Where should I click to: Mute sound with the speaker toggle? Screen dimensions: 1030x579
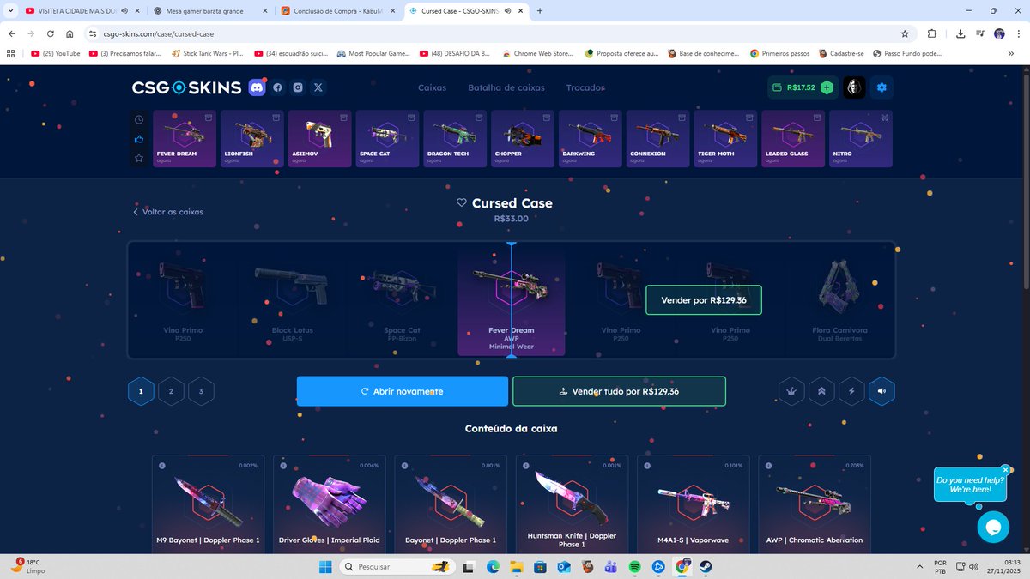(x=882, y=390)
